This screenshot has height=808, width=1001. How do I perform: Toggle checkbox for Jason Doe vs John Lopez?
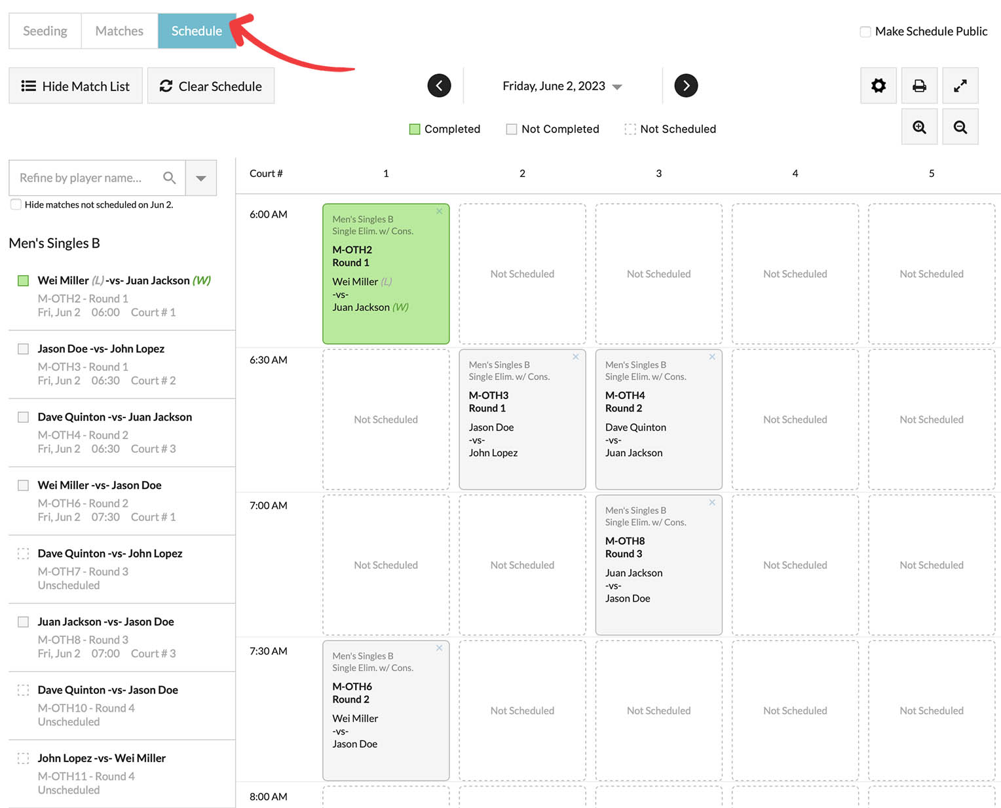coord(23,349)
